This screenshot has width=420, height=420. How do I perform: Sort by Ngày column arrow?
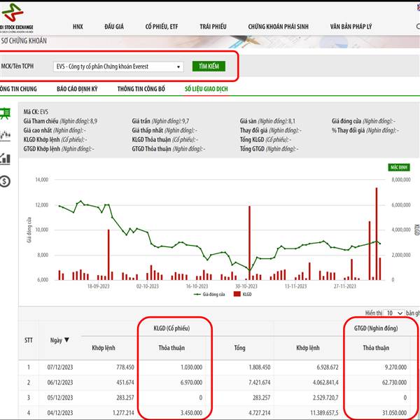(x=66, y=340)
